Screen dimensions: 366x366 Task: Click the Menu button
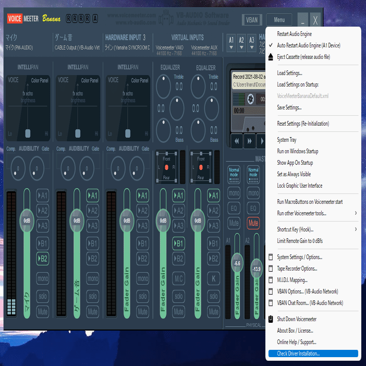click(279, 20)
